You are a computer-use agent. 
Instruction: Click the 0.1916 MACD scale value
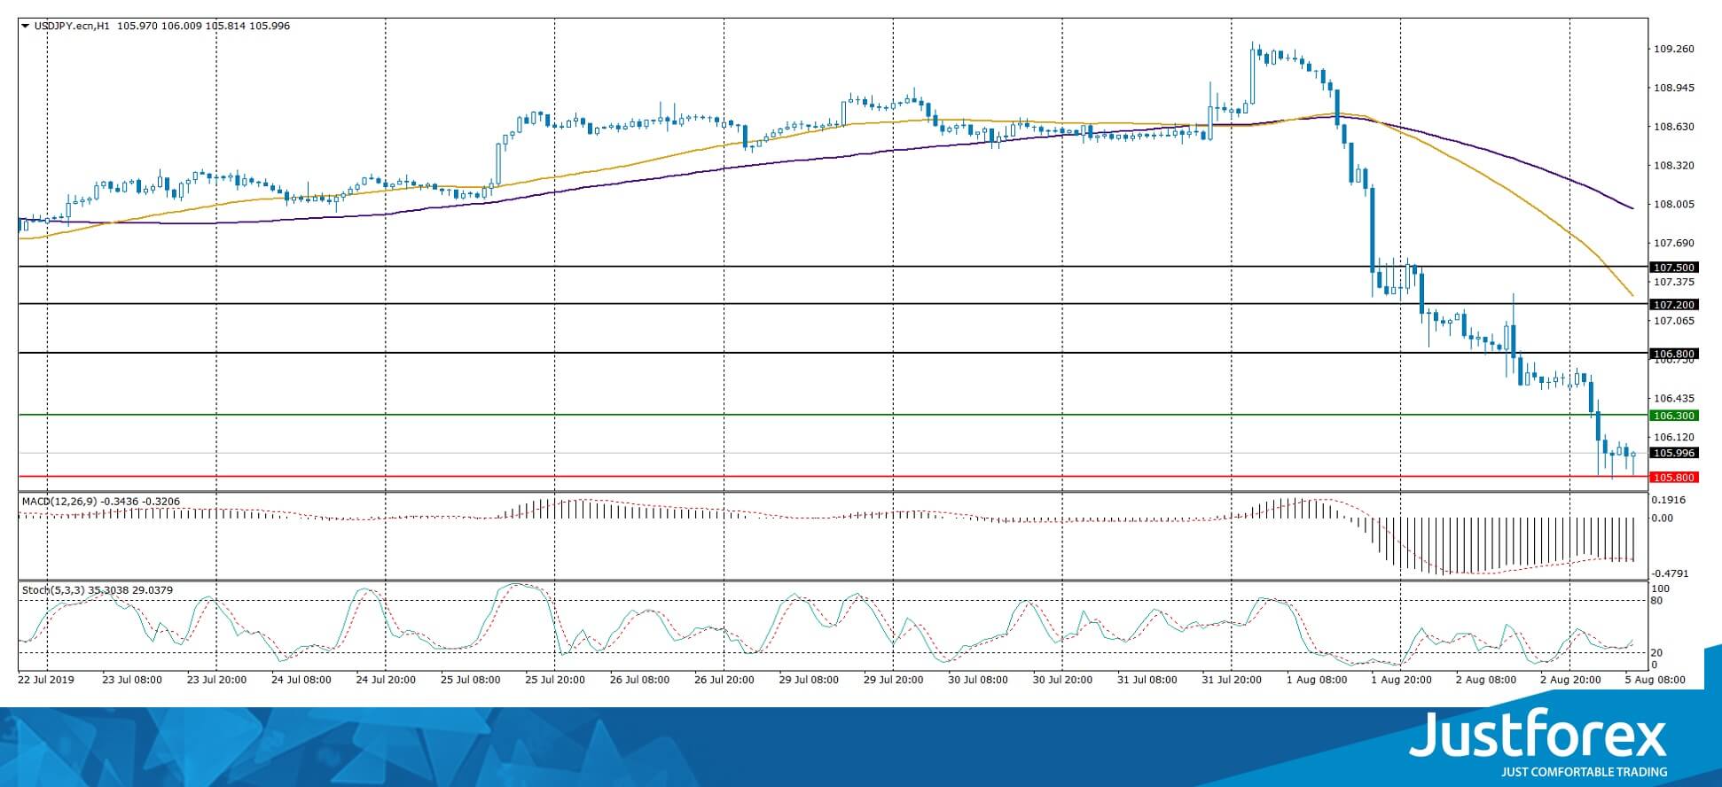click(1671, 500)
